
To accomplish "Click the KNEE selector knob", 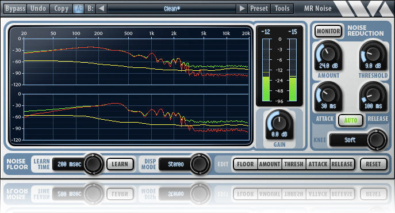I will (x=377, y=140).
